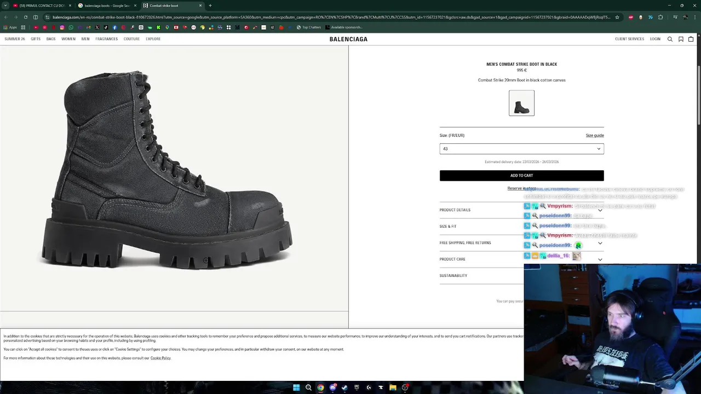Click the browser address bar URL

331,17
